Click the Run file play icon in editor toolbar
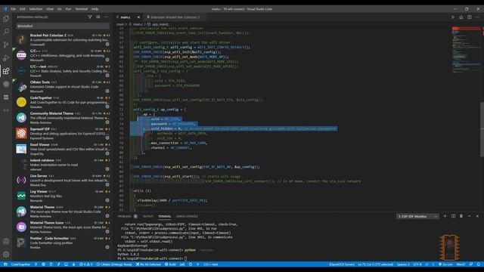 click(x=453, y=17)
